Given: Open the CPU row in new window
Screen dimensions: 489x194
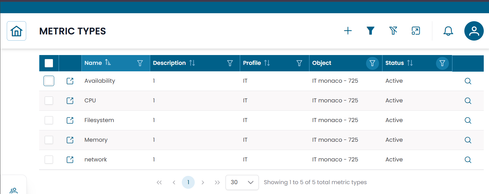Looking at the screenshot, I should [70, 101].
